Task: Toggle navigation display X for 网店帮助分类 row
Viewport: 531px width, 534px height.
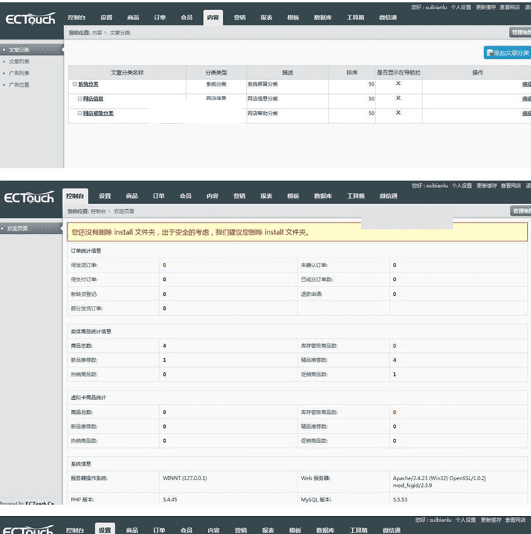Action: (398, 113)
